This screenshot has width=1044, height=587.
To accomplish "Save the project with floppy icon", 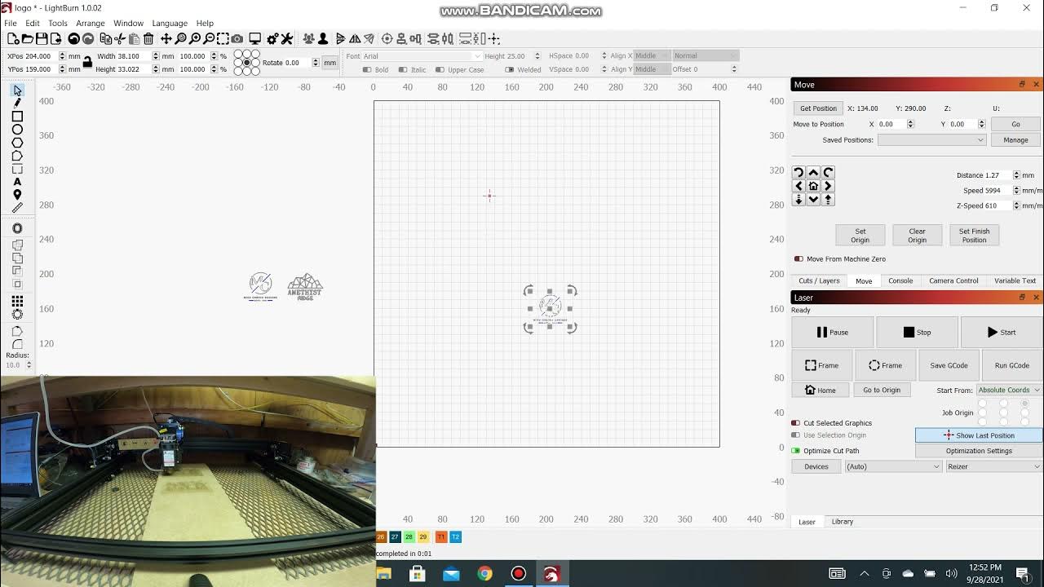I will pos(42,38).
